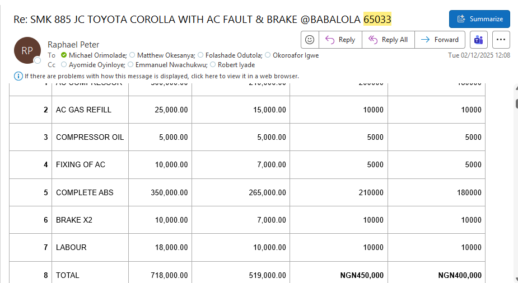Share message to Teams icon

point(478,40)
